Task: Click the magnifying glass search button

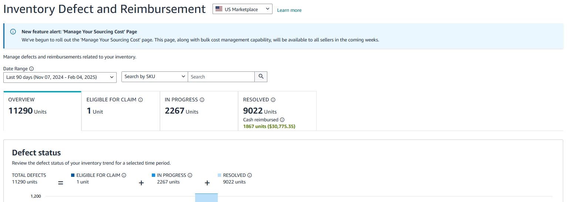Action: [x=261, y=77]
